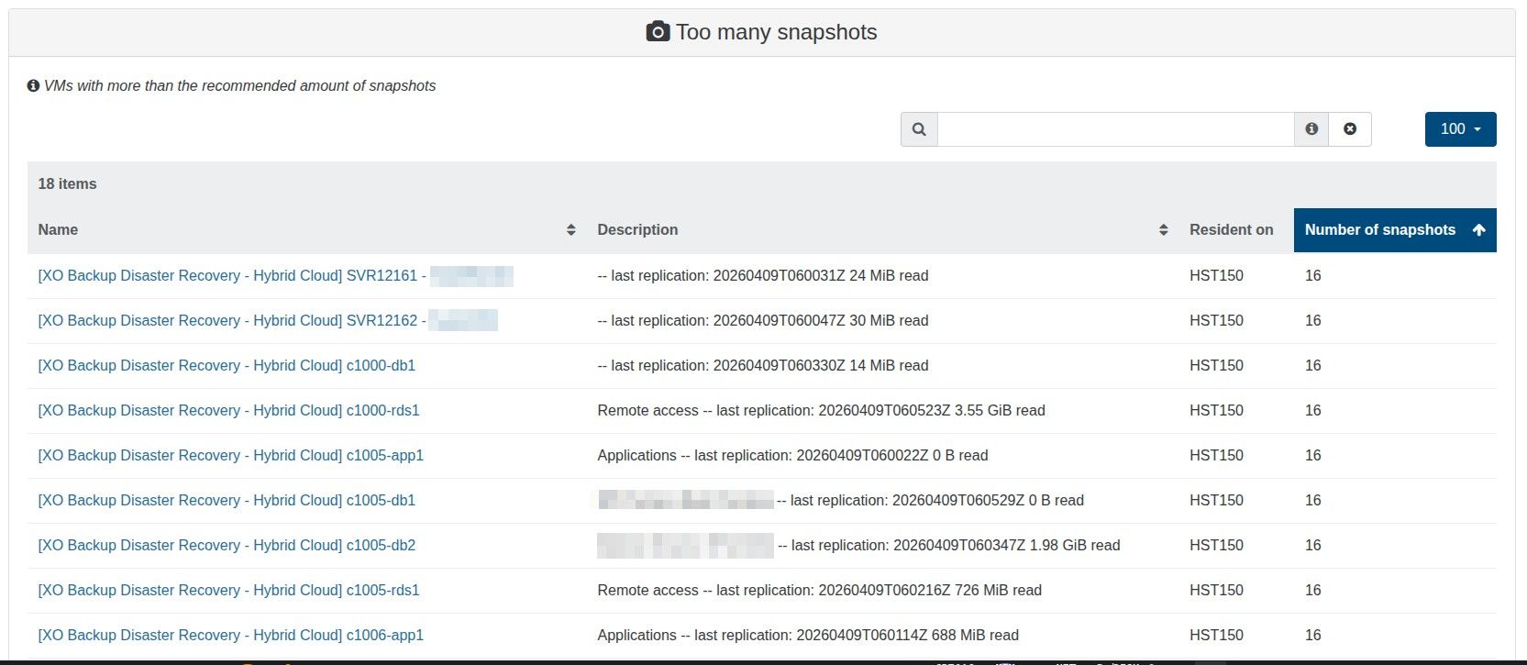Click the Number of snapshots sort arrow

pyautogui.click(x=1478, y=230)
